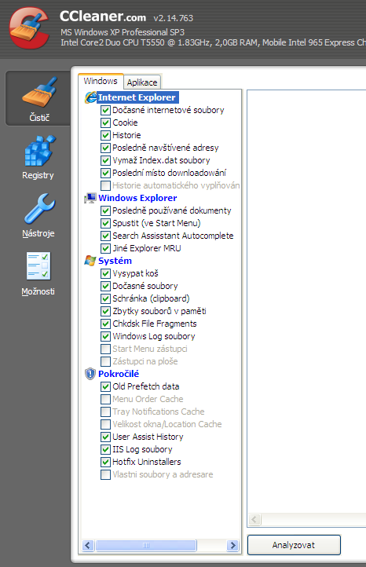Enable Historie automatického vyplňování checkbox
This screenshot has height=567, width=366.
105,185
